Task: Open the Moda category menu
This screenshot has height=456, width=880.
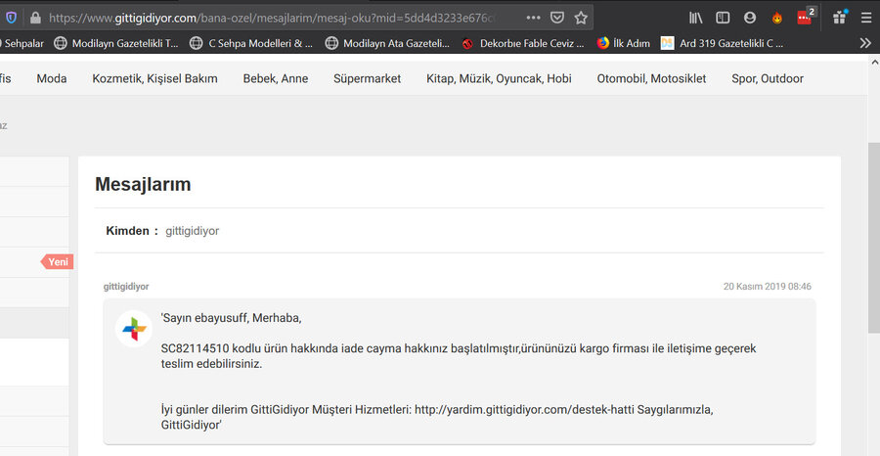Action: click(52, 78)
